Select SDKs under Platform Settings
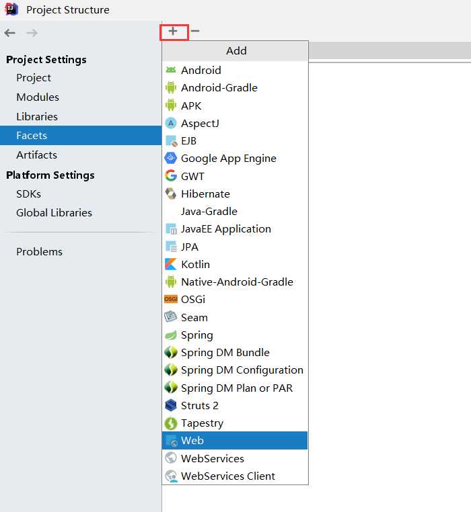This screenshot has width=471, height=512. [x=28, y=194]
